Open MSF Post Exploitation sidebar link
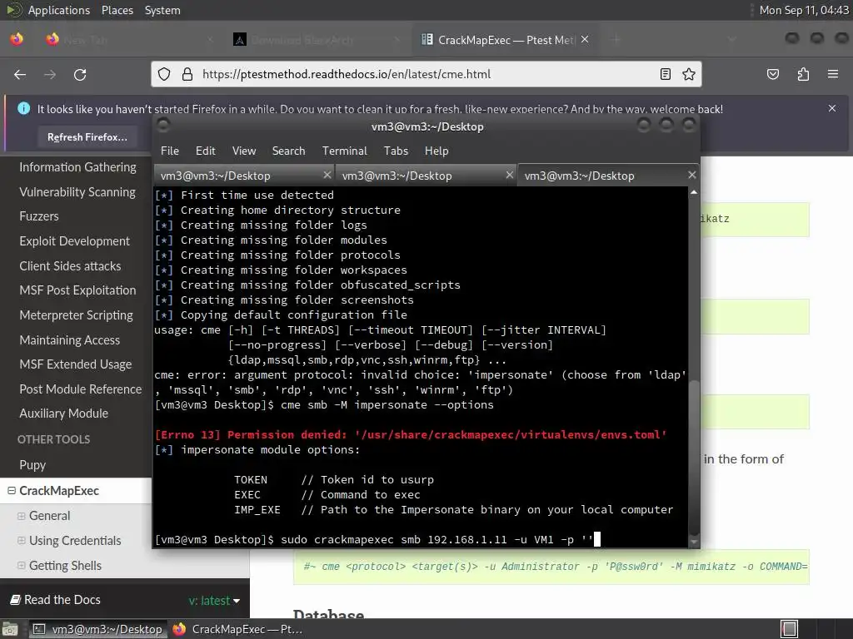Screen dimensions: 853x639 point(77,290)
